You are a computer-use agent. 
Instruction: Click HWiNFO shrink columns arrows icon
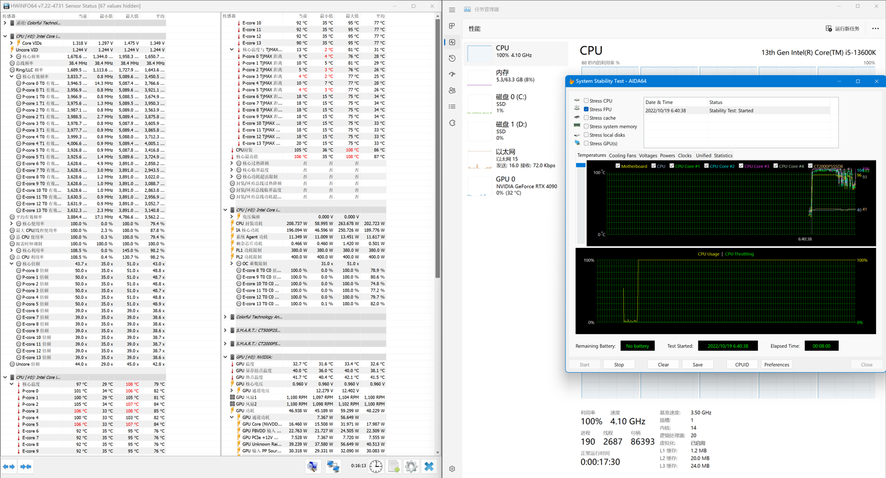pyautogui.click(x=26, y=467)
